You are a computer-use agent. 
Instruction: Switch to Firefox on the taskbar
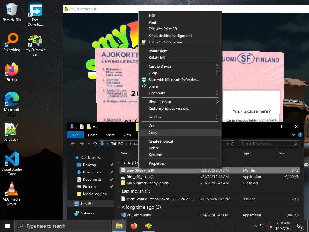134,226
